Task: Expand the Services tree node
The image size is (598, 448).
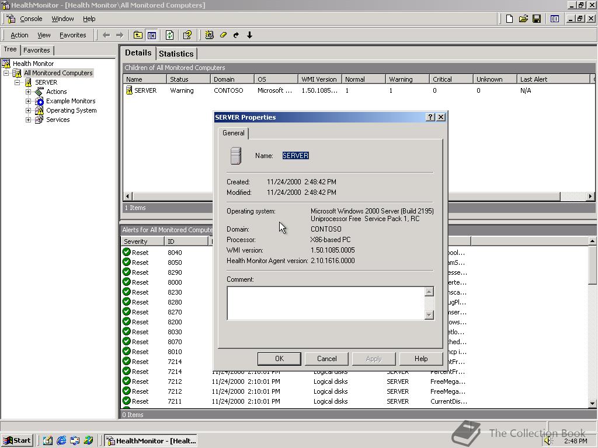Action: 28,120
